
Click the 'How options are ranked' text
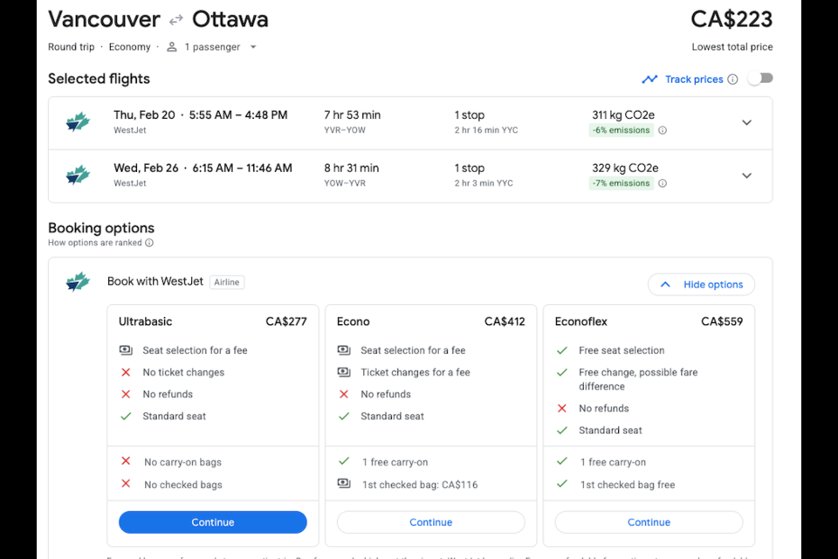coord(94,243)
